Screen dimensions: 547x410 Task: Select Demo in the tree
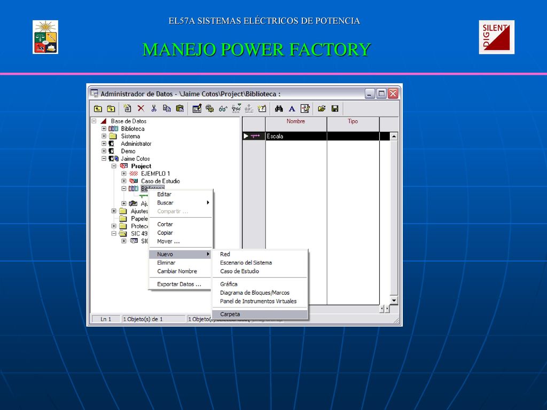coord(128,151)
